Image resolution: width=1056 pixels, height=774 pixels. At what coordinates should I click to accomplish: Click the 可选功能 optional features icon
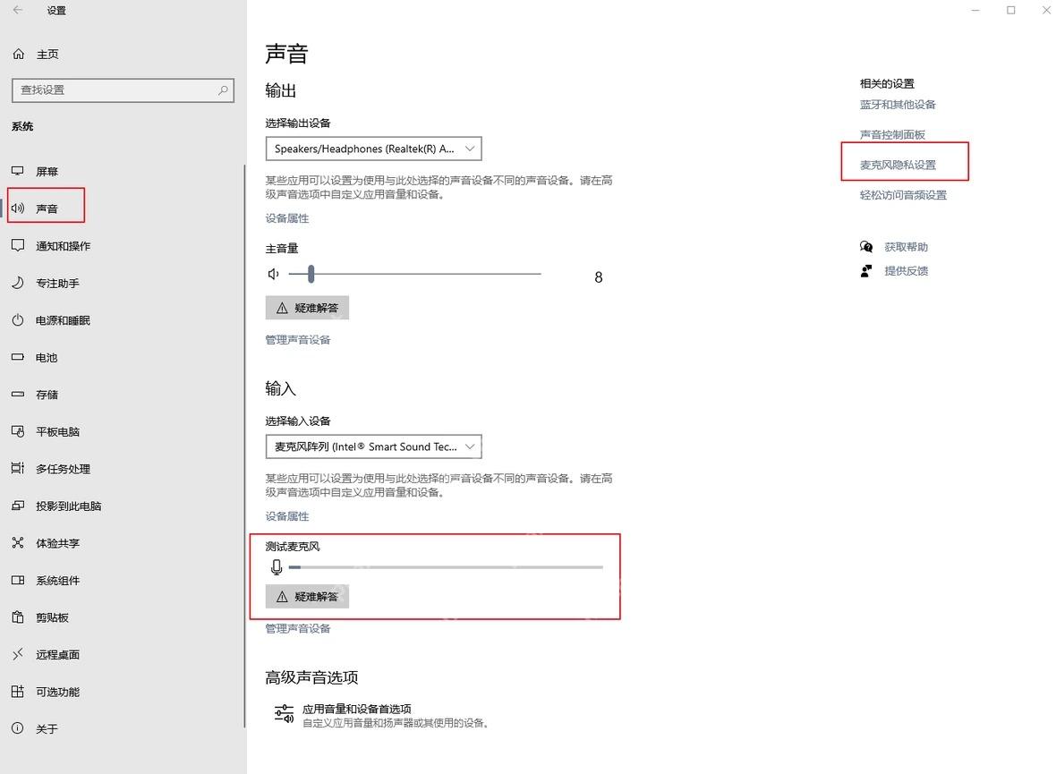(18, 691)
